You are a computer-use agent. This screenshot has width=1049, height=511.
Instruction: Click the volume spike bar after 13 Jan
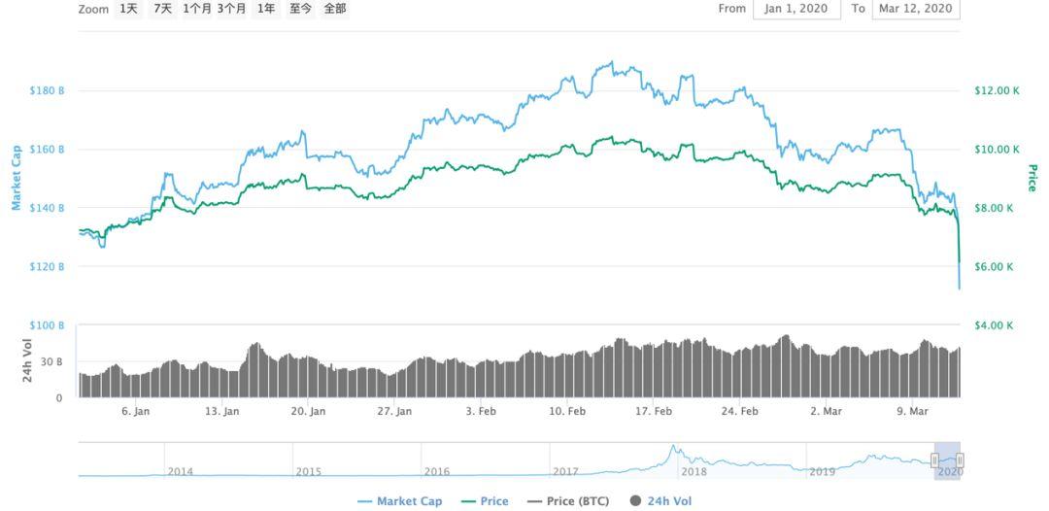[x=255, y=345]
